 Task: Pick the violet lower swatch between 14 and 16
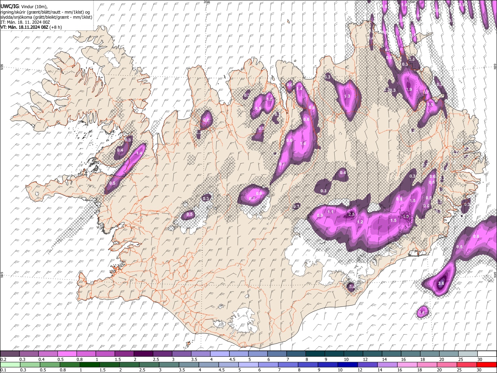click(x=387, y=364)
